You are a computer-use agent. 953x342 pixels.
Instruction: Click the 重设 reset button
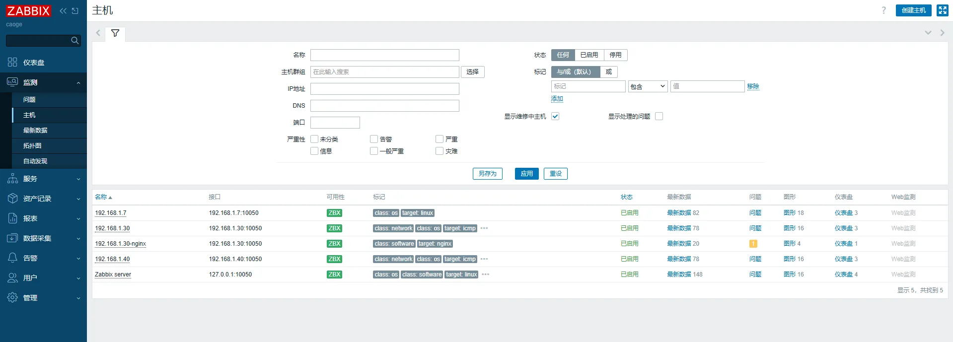point(556,174)
